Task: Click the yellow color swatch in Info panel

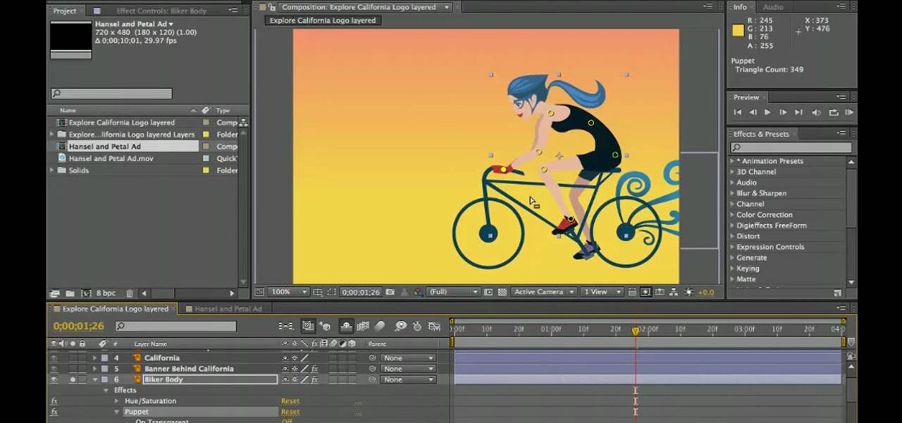Action: tap(738, 30)
